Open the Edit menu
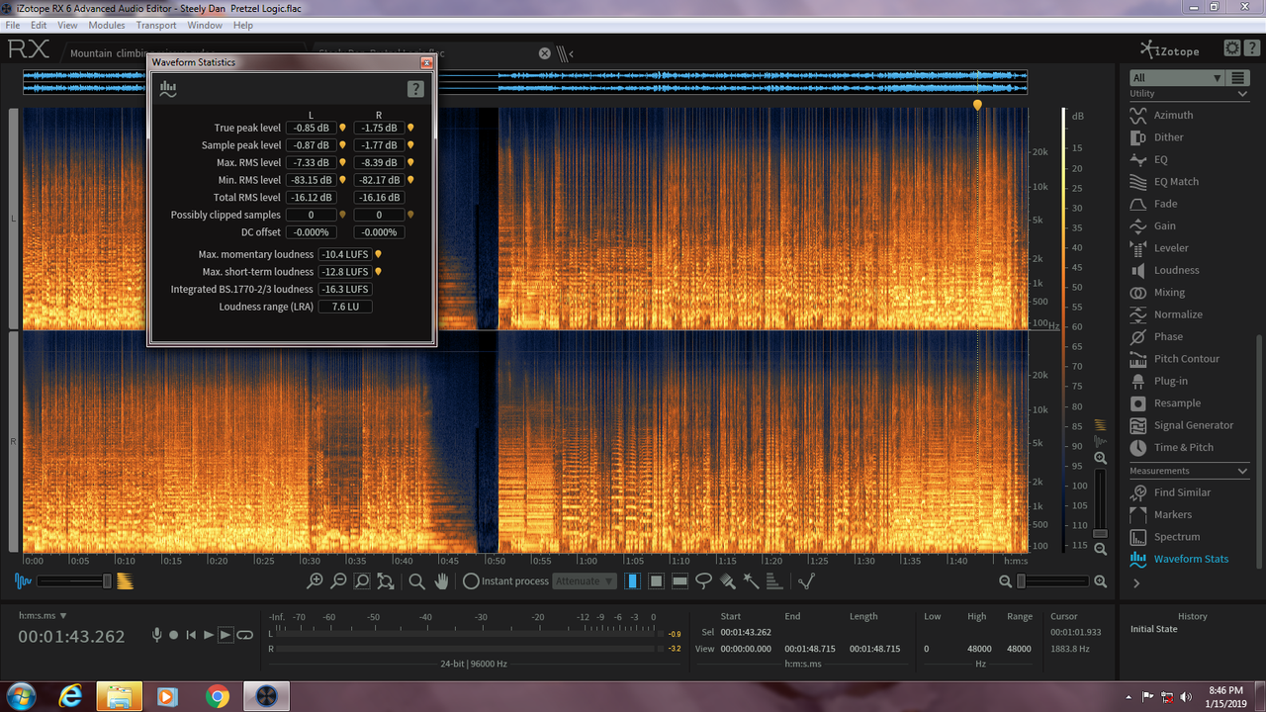Viewport: 1266px width, 712px height. click(39, 26)
